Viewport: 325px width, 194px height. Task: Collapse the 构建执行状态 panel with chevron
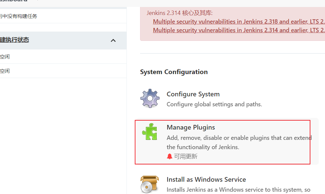click(x=113, y=40)
